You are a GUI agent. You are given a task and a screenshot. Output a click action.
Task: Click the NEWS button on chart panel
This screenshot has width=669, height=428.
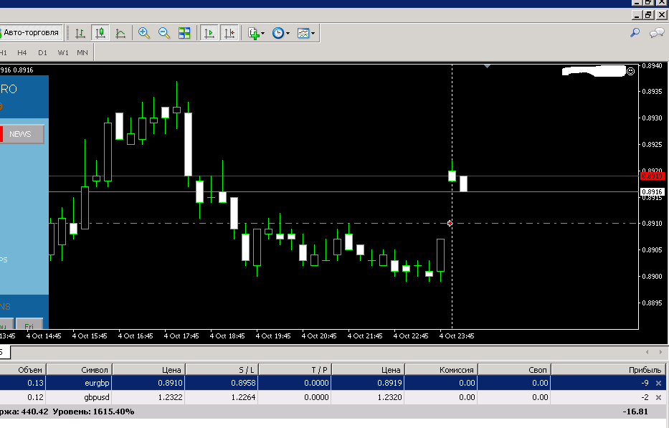(22, 134)
